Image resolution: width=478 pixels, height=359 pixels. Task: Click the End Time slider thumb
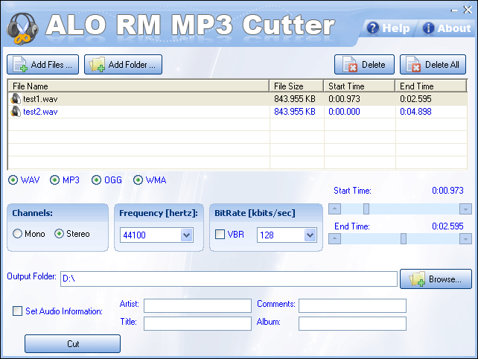pyautogui.click(x=404, y=238)
